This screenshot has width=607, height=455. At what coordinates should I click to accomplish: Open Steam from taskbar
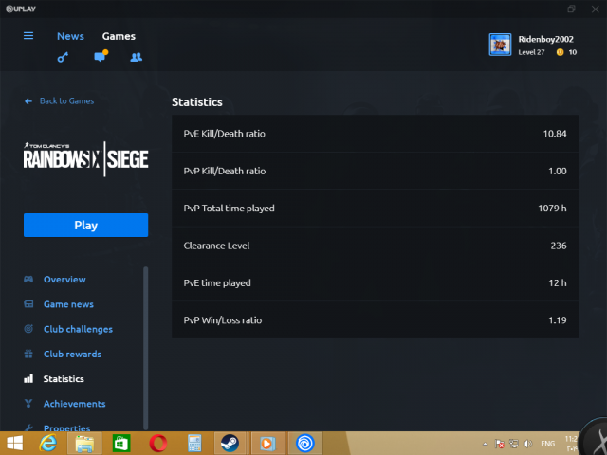230,444
